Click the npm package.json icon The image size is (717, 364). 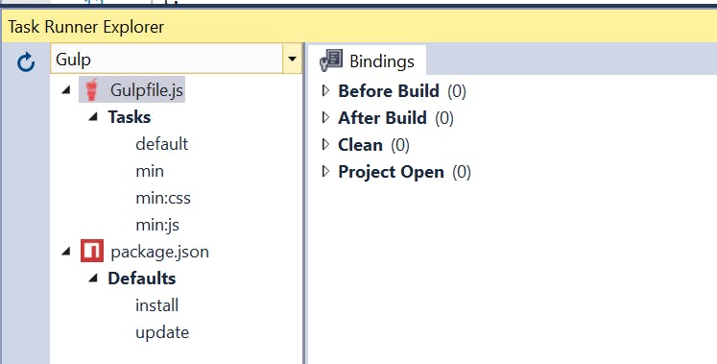(92, 251)
